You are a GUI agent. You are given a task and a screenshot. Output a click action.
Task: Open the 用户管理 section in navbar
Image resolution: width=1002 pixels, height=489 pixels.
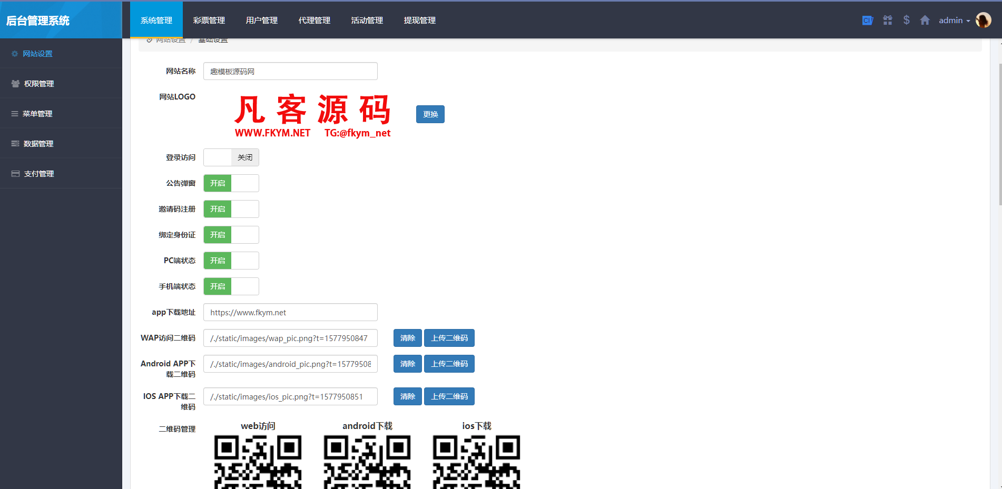pyautogui.click(x=261, y=20)
